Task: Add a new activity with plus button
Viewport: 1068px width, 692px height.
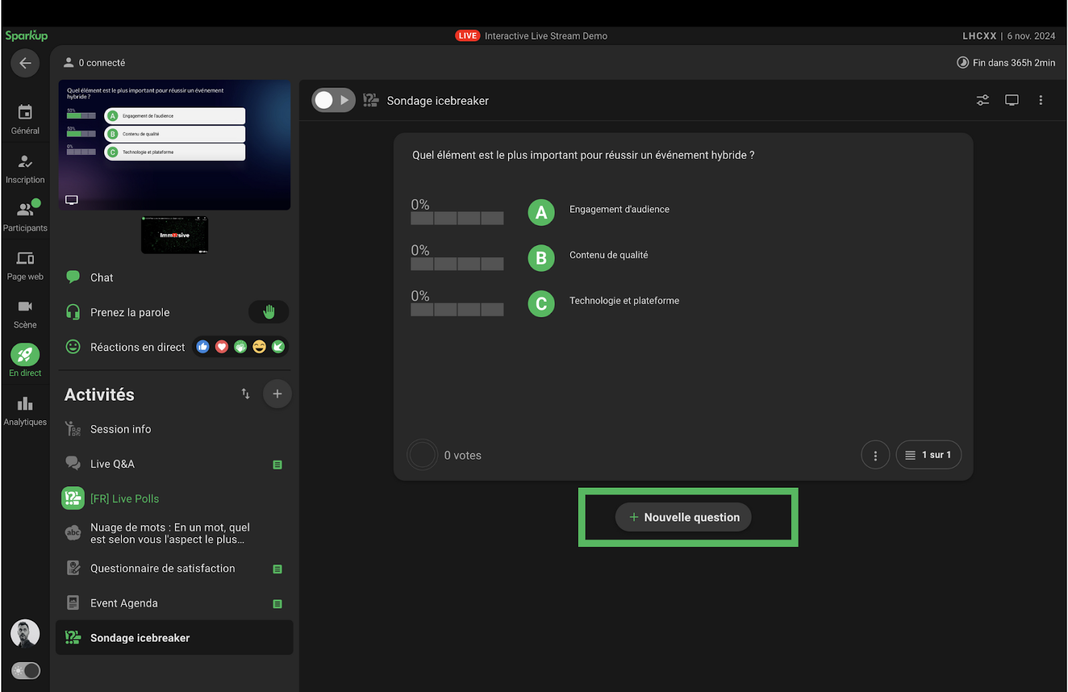Action: 277,394
